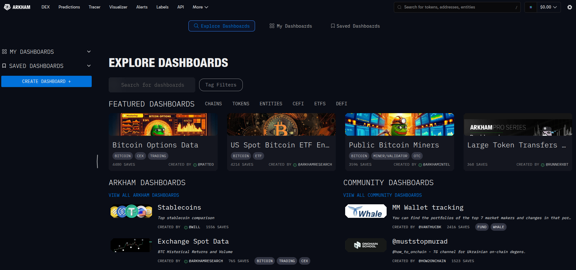Viewport: 576px width, 270px height.
Task: Select the Explore Dashboards tab
Action: (x=222, y=26)
